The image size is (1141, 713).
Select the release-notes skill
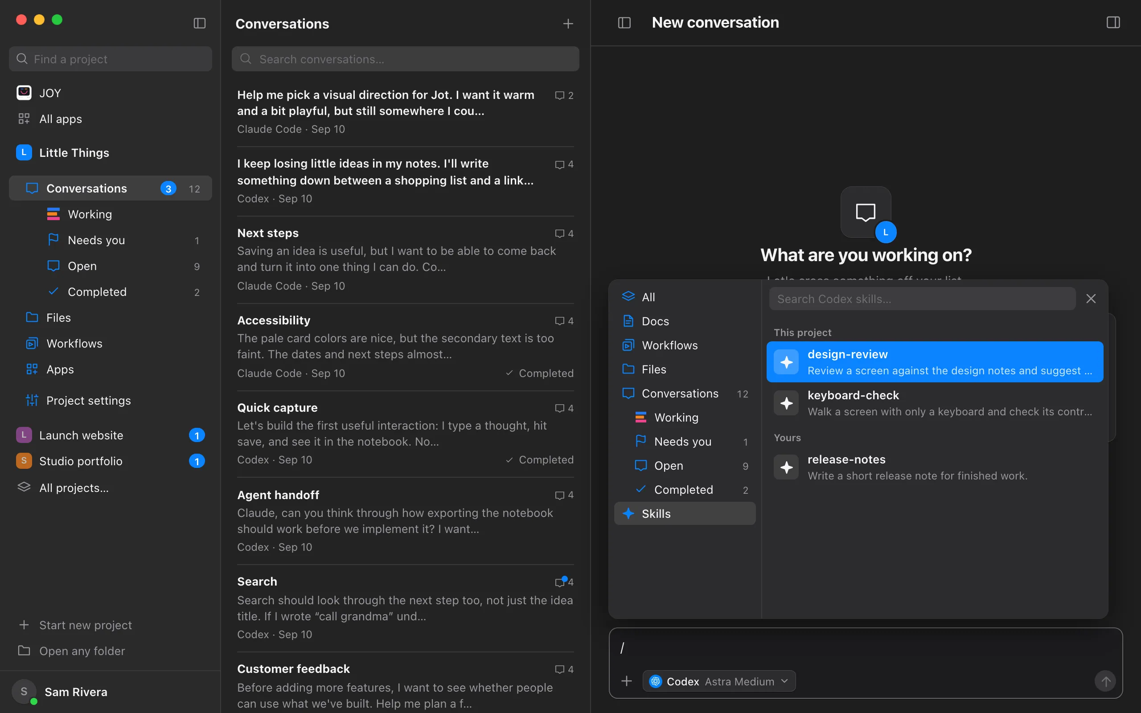point(935,467)
